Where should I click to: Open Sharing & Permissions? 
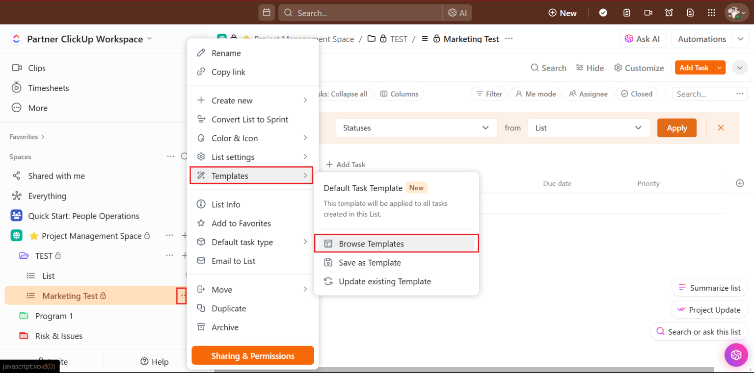coord(252,355)
